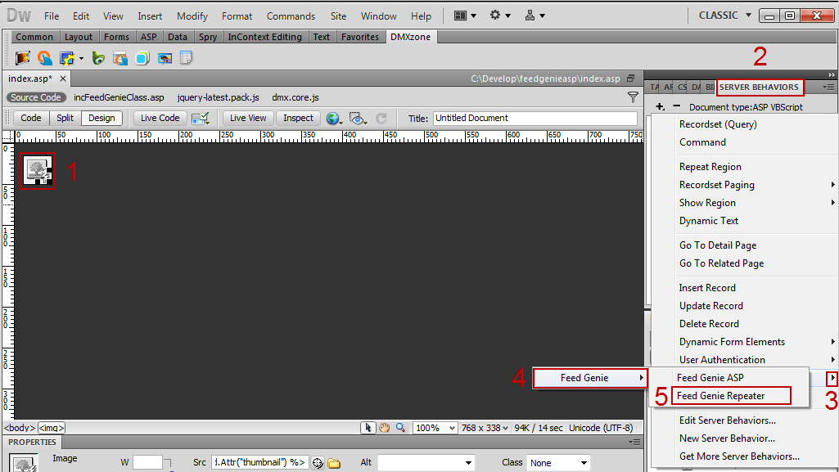Select the image placeholder on the canvas
The width and height of the screenshot is (839, 472).
(38, 170)
